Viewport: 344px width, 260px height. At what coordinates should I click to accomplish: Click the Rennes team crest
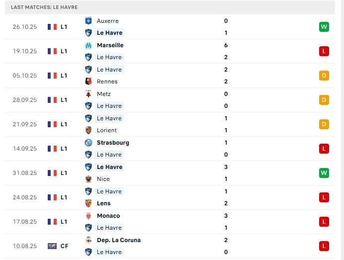(88, 82)
